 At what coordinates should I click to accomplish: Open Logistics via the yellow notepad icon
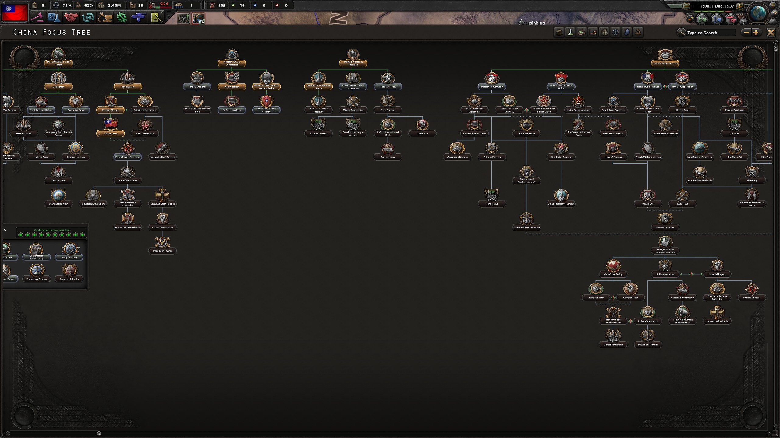(x=156, y=17)
